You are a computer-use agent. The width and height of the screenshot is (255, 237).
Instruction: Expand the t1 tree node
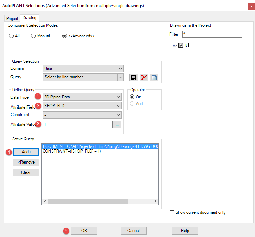point(174,45)
